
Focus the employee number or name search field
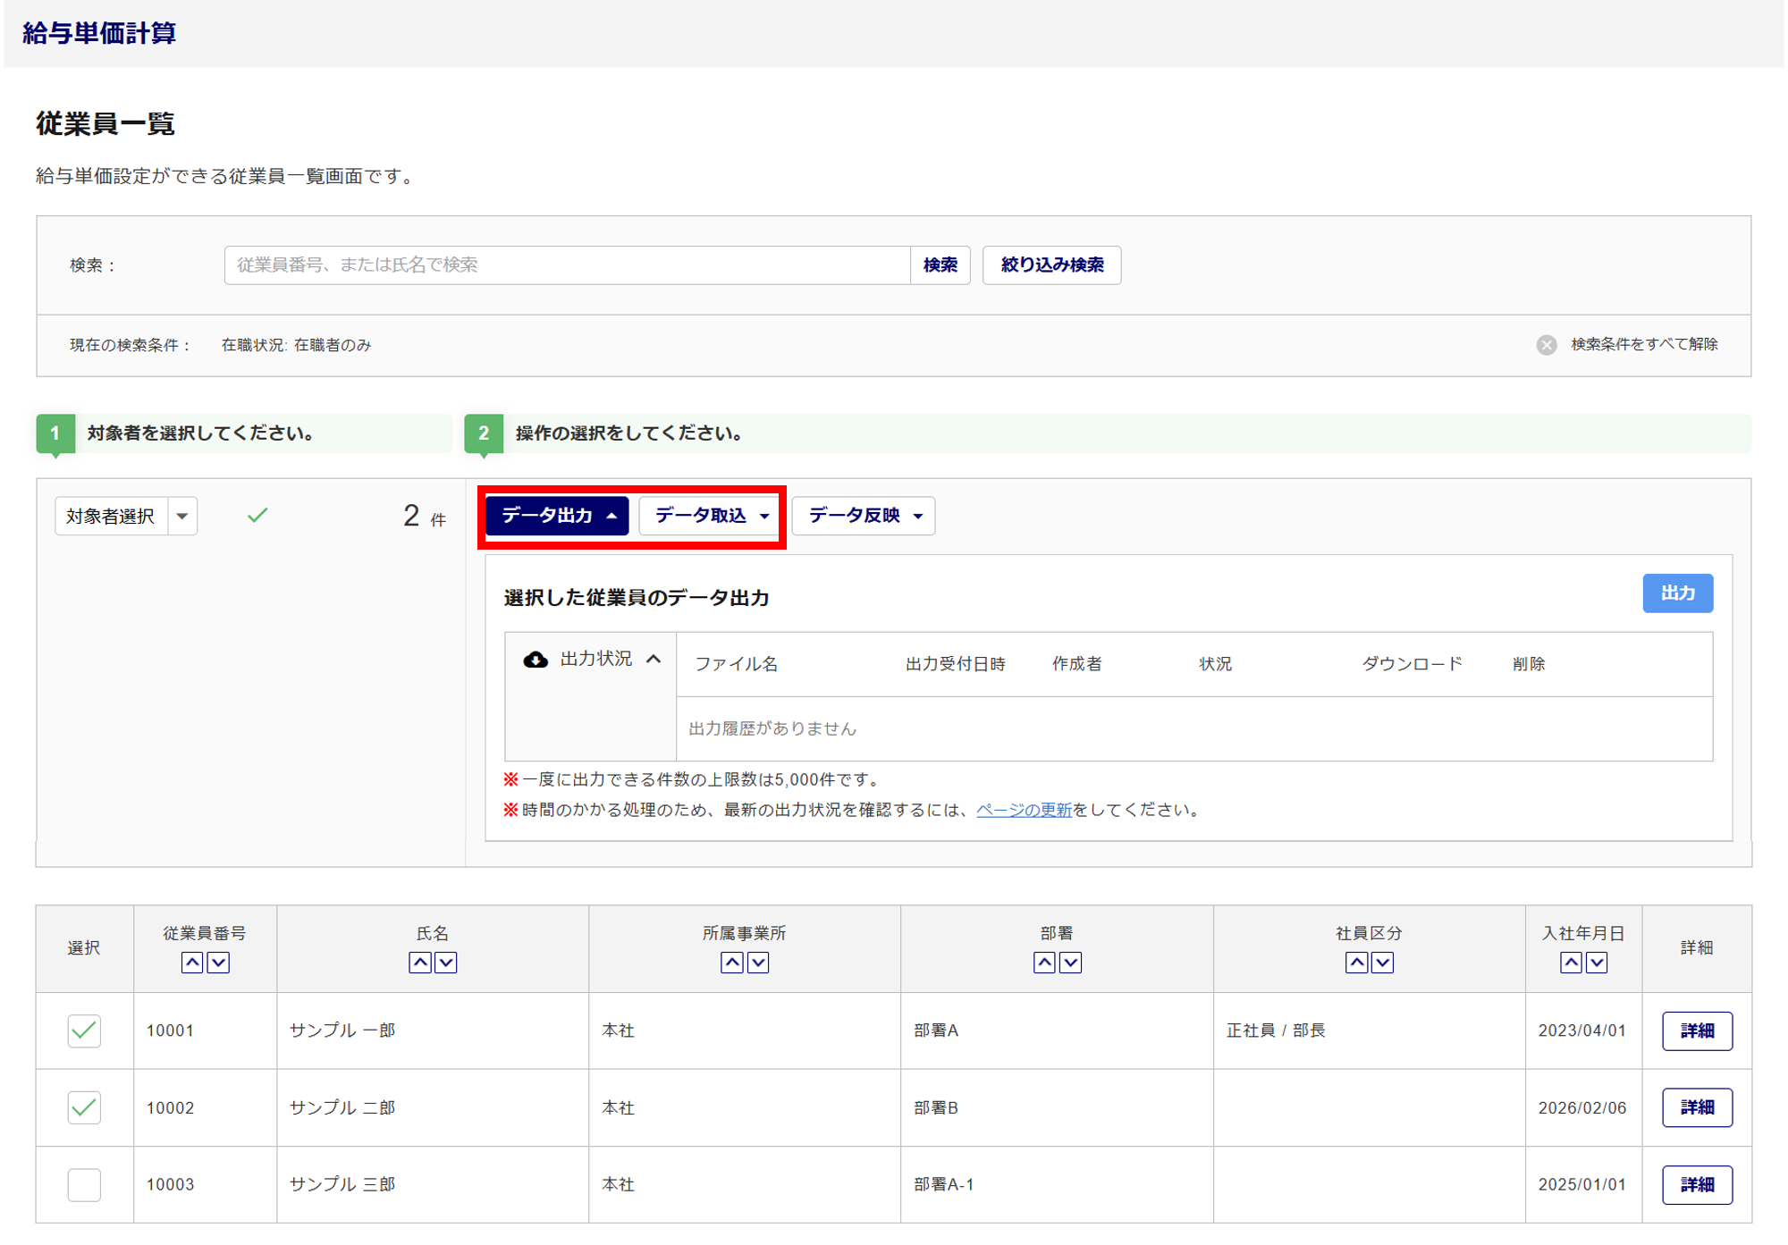567,265
